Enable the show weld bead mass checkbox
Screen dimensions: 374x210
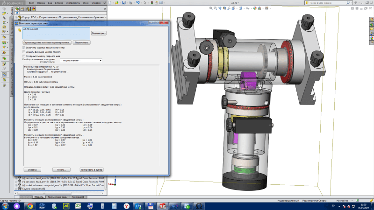24,56
